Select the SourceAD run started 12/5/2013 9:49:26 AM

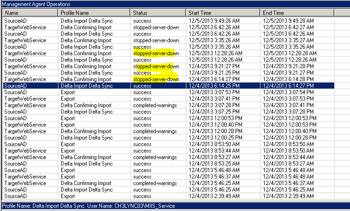click(x=168, y=21)
